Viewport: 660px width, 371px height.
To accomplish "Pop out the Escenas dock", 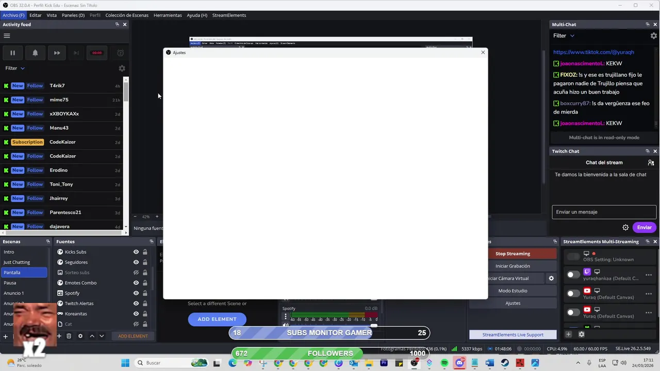I will click(48, 241).
